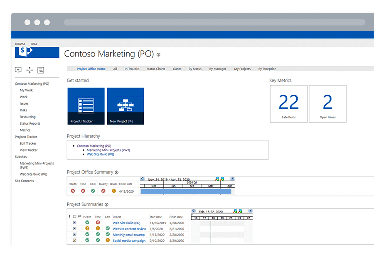
Task: Switch to the Status Charts view
Action: (x=156, y=69)
